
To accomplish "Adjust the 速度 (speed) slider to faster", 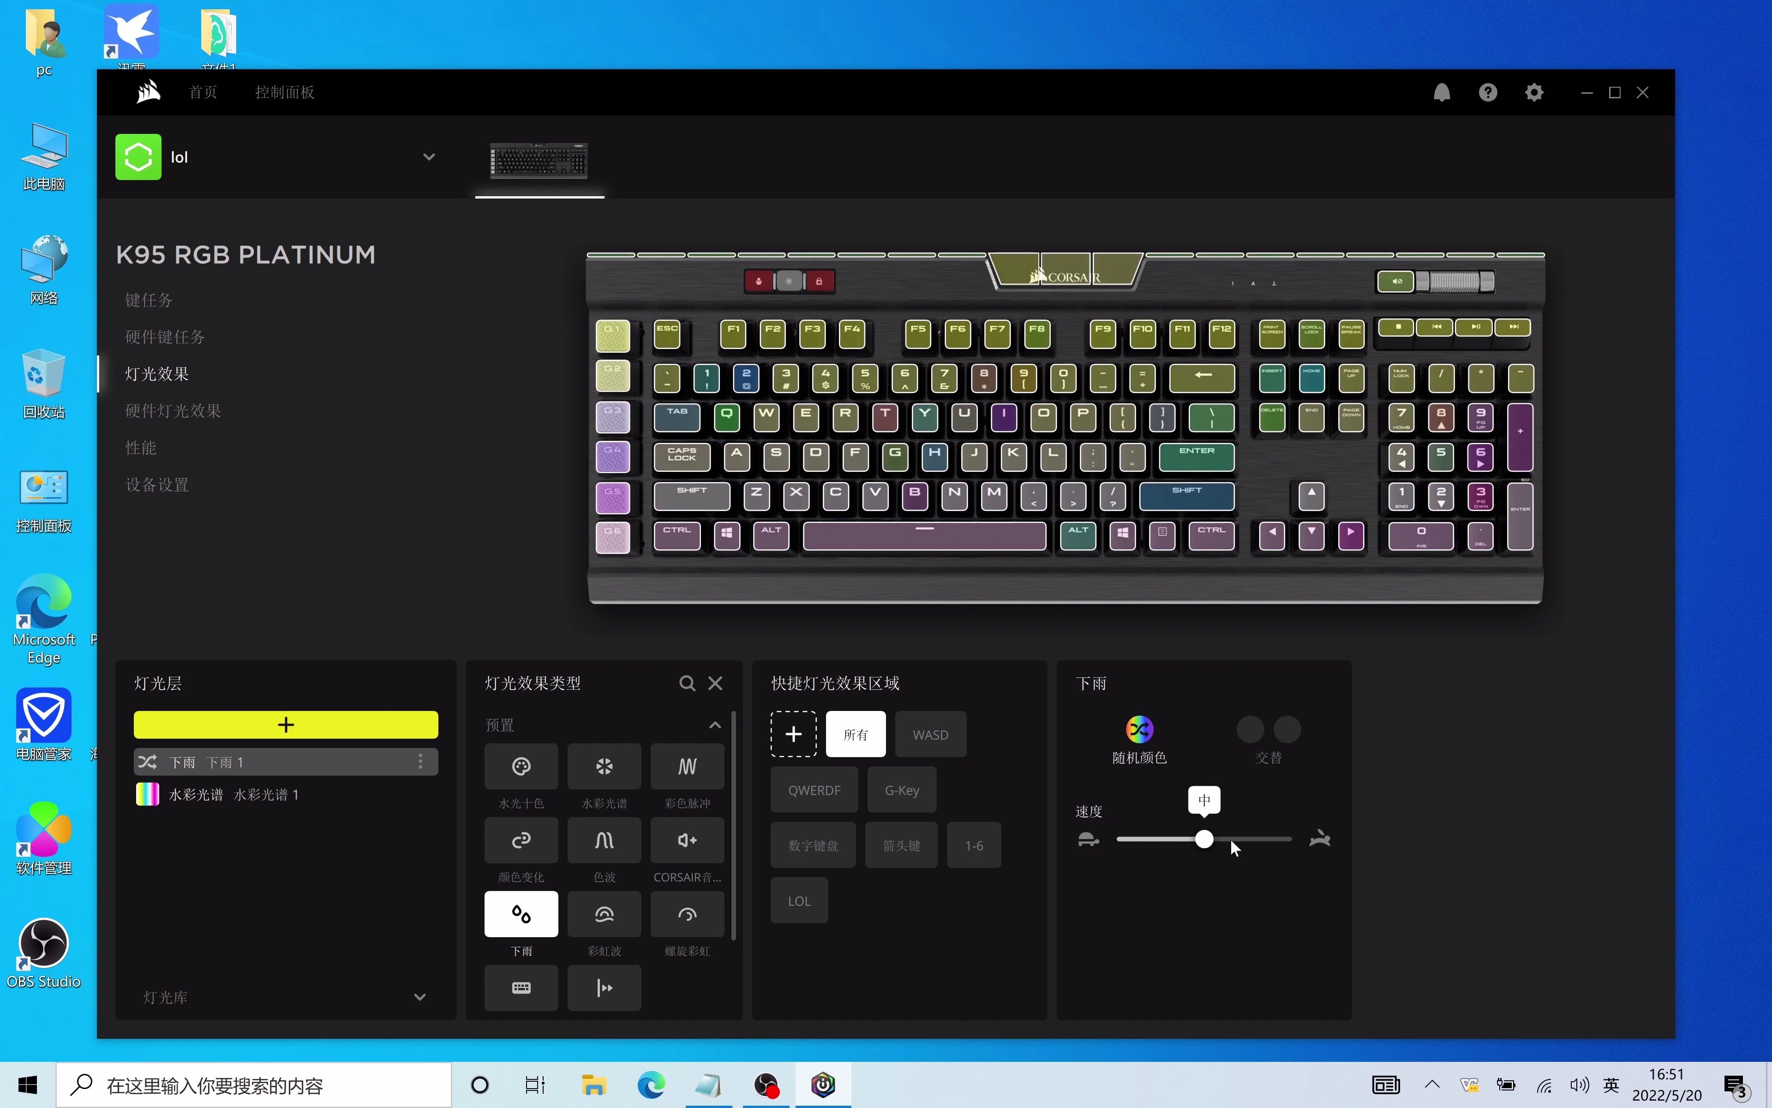I will tap(1276, 839).
